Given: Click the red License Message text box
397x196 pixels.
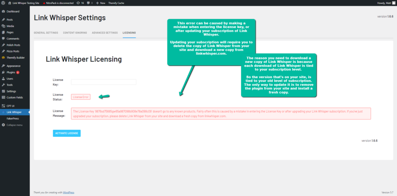Looking at the screenshot, I should [221, 114].
